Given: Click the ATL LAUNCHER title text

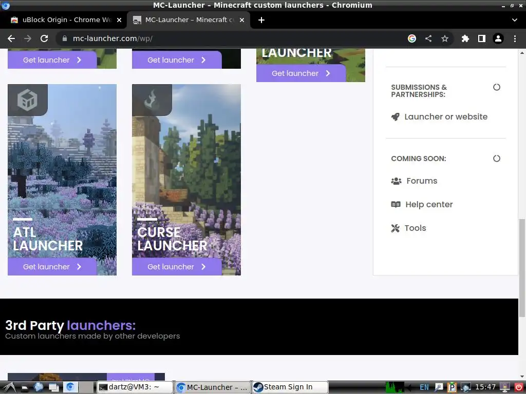Looking at the screenshot, I should pos(48,239).
